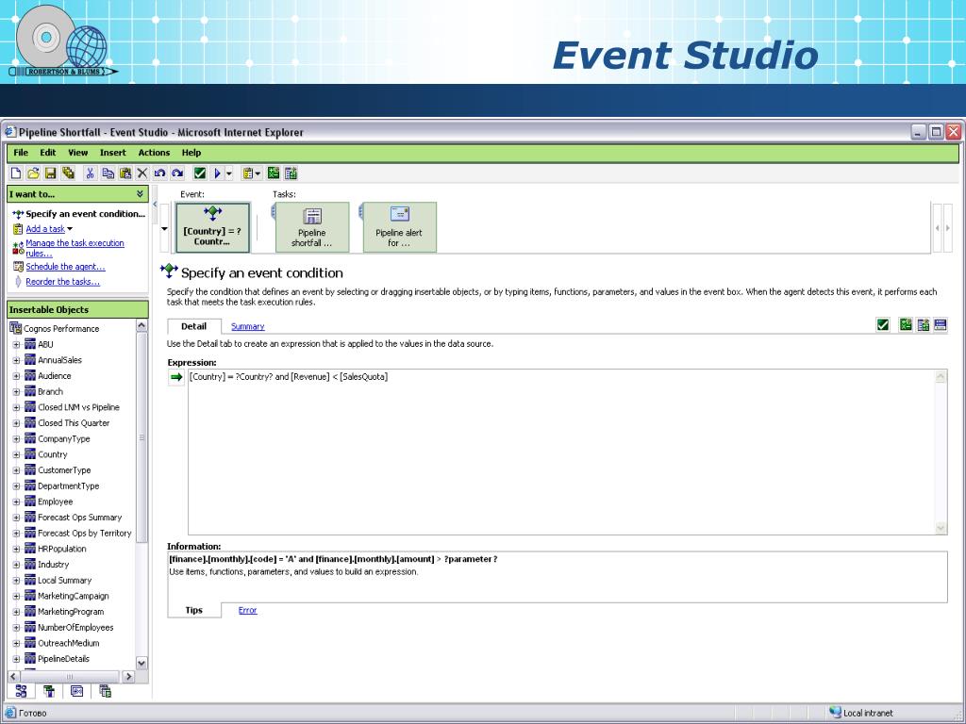Select the Cognos Performance root node

[x=61, y=329]
